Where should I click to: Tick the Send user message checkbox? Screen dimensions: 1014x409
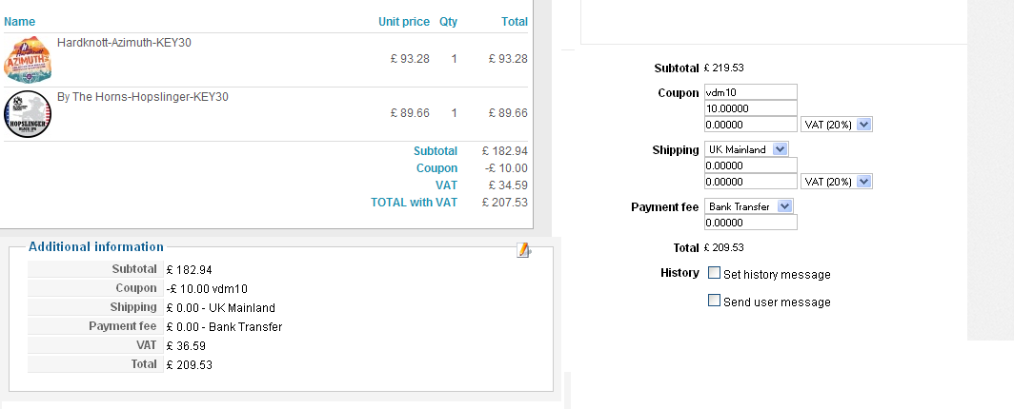coord(714,302)
